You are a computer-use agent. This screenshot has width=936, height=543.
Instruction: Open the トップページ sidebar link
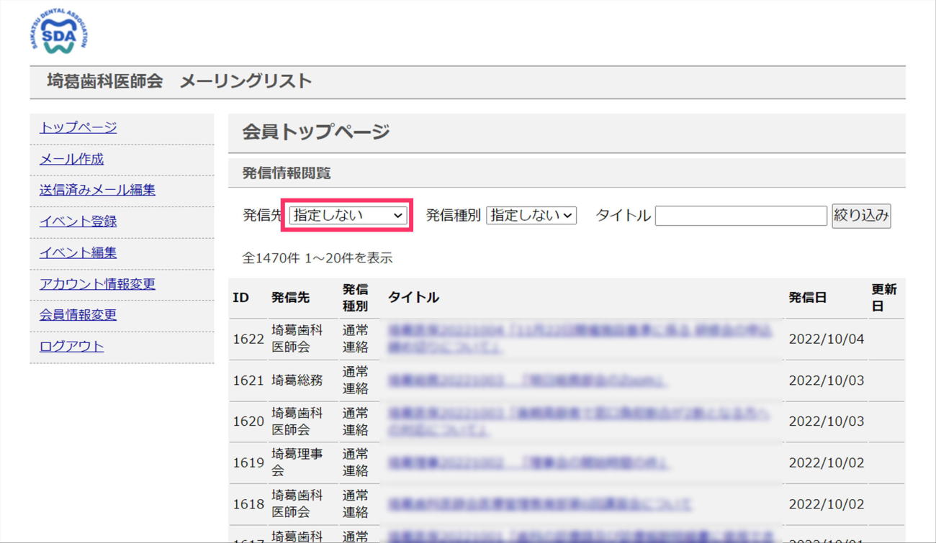(x=78, y=128)
